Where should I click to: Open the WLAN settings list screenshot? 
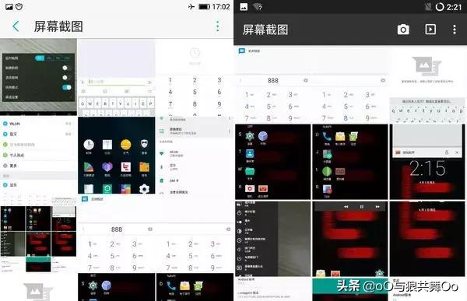[x=38, y=155]
